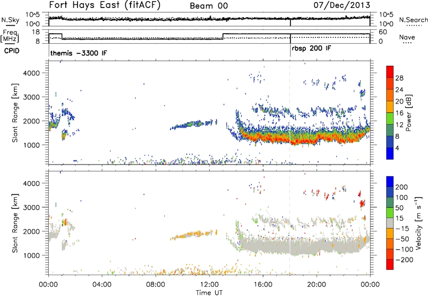Click the '20:00' time tick label
The image size is (428, 296).
tap(317, 285)
